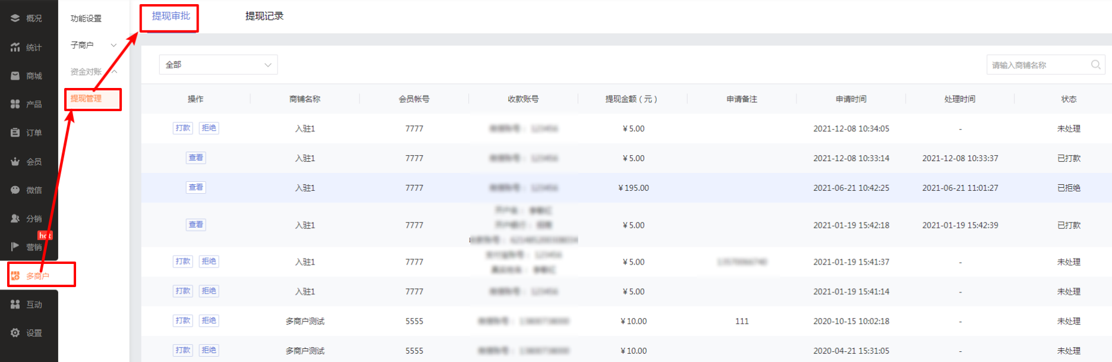1112x362 pixels.
Task: Click the 操作 column header
Action: click(196, 99)
